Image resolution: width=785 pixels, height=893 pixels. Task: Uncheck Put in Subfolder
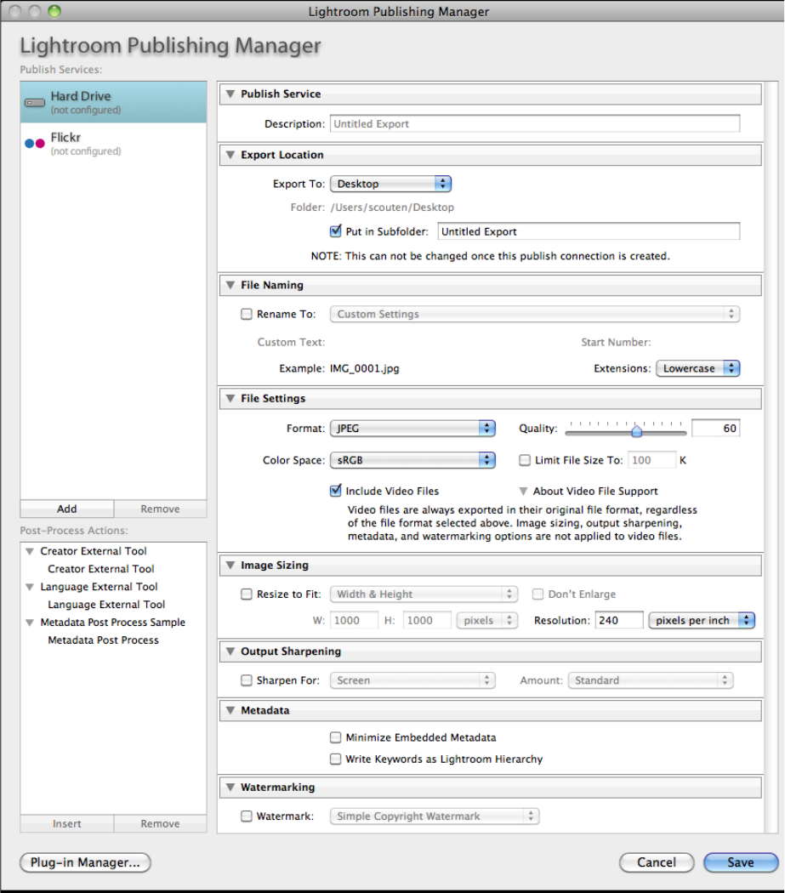[x=336, y=231]
